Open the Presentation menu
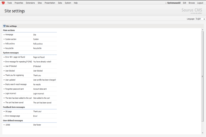The height and width of the screenshot is (137, 206). click(50, 3)
